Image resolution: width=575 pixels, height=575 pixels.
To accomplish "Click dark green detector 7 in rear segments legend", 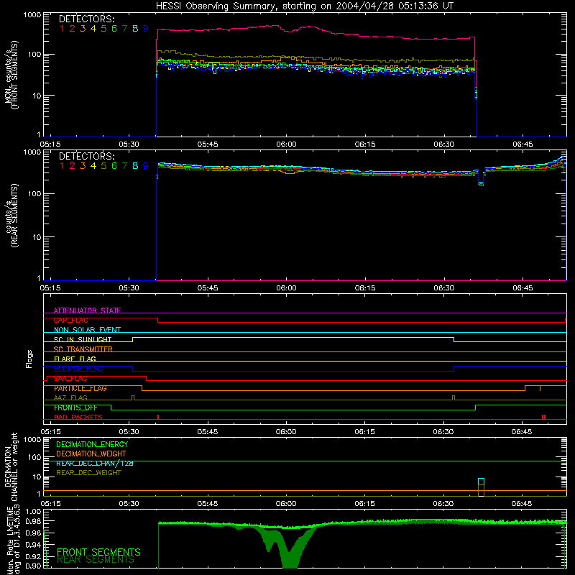I will (x=124, y=166).
